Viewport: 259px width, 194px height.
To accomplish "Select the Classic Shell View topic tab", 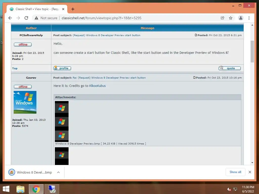I will pos(37,9).
